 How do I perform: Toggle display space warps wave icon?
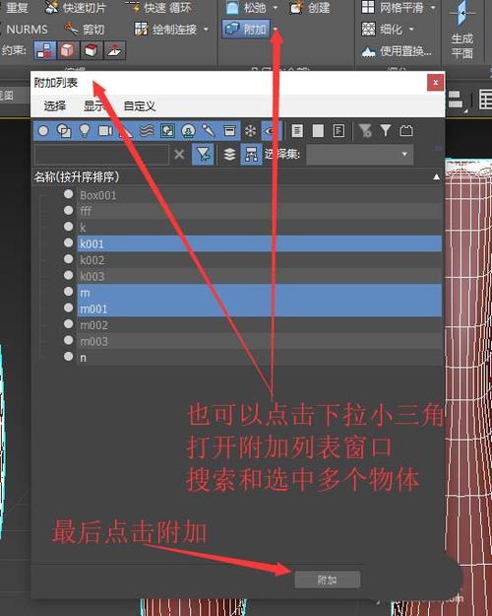coord(147,131)
